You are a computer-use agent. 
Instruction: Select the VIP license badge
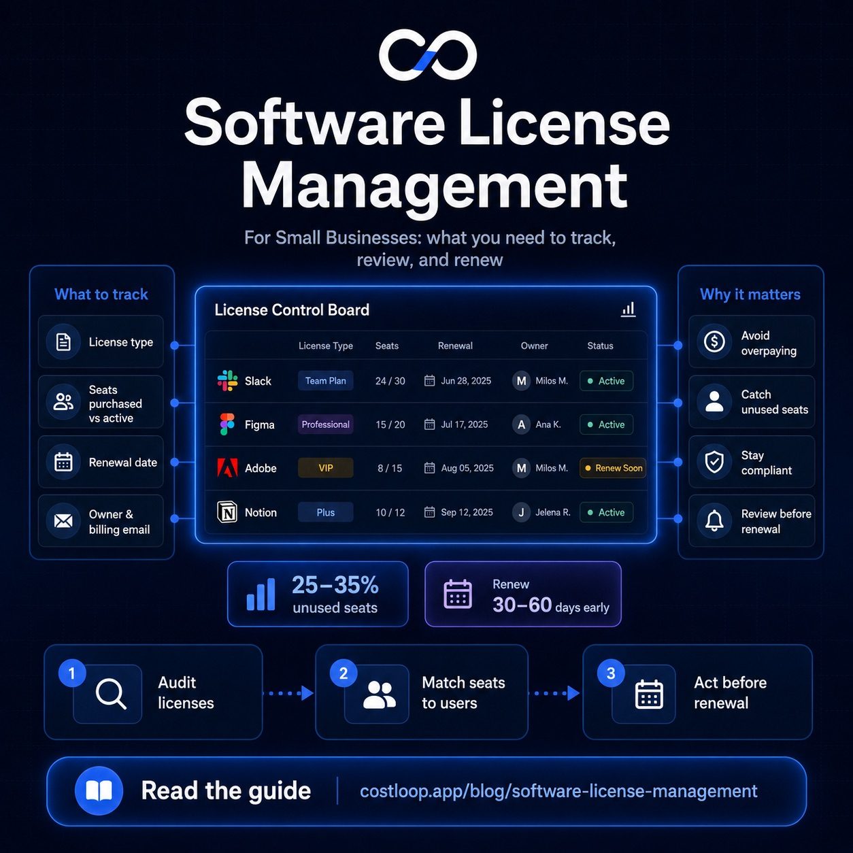(325, 468)
